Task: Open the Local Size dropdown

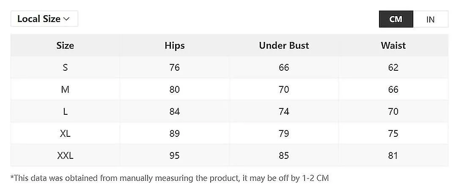Action: click(44, 19)
